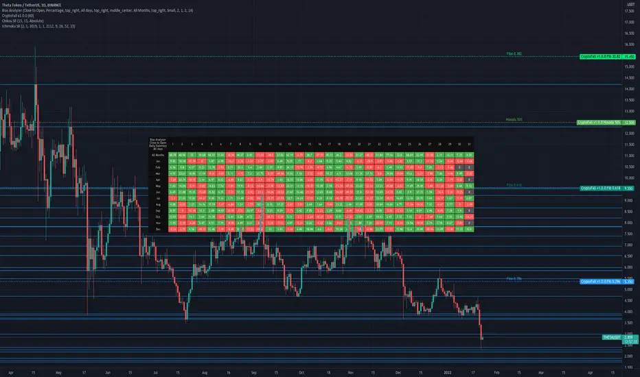
Task: Click the CryptoFall Hosoda 50% price tag
Action: [x=606, y=122]
